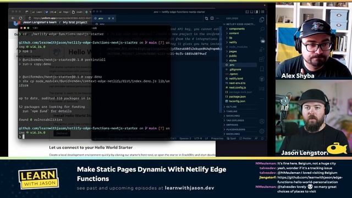Click the GitHub URL in jlengstorf's chat message
The width and height of the screenshot is (352, 198).
310,180
